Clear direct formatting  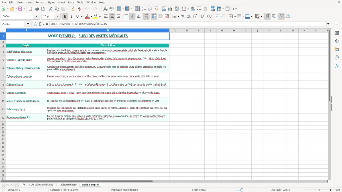tap(80, 9)
